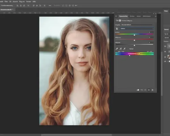Click the Farbton slider handle
The height and width of the screenshot is (136, 170).
(134, 35)
